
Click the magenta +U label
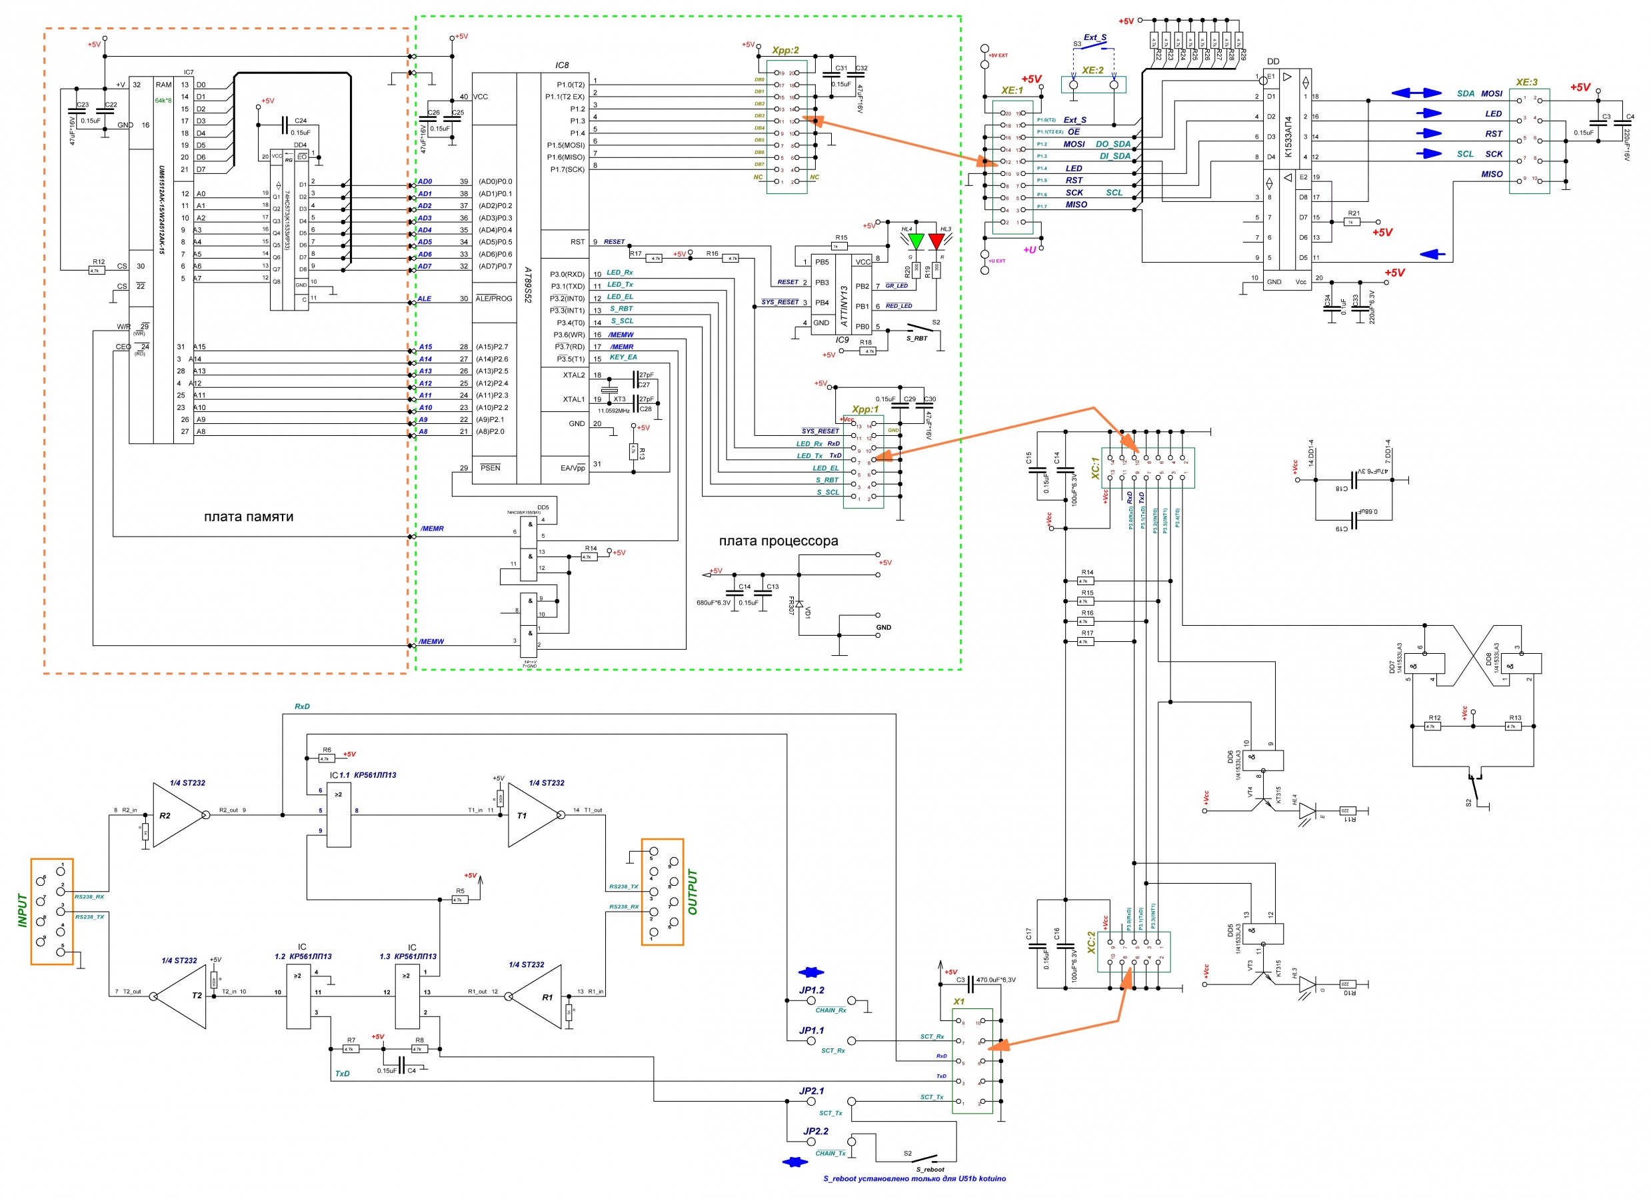coord(1029,250)
